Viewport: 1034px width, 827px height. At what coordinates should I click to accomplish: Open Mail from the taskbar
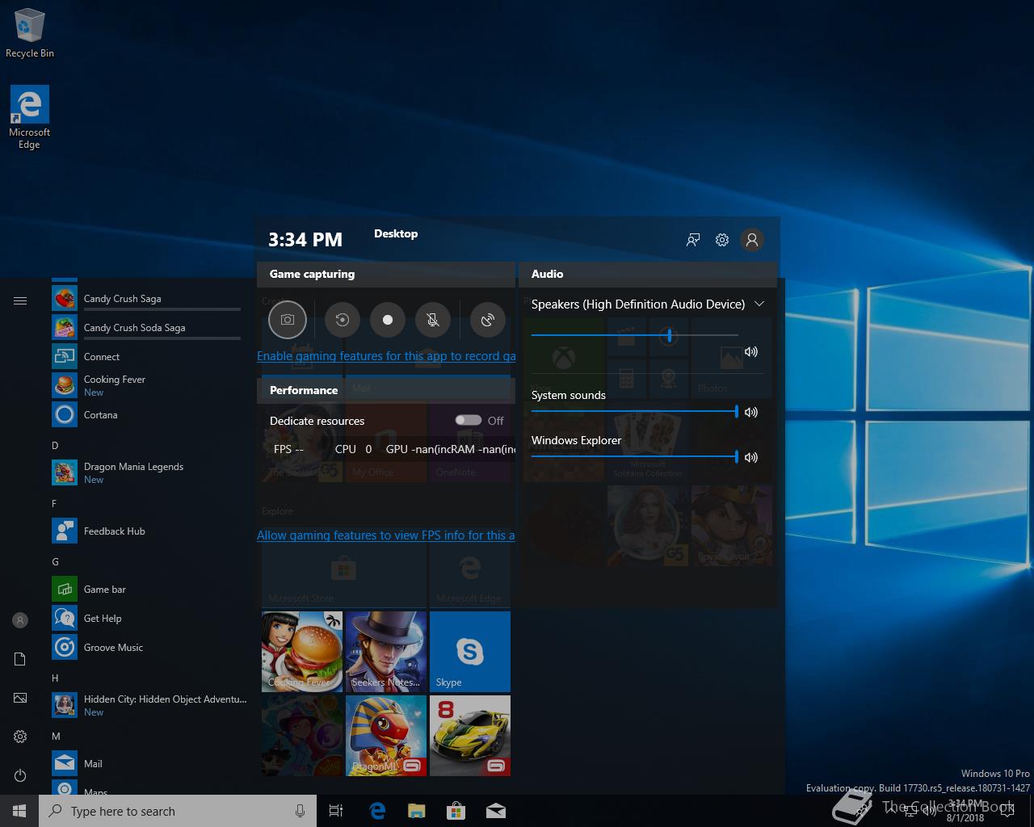pos(495,811)
